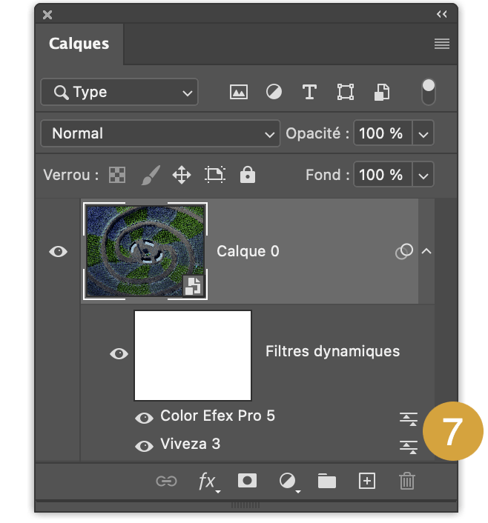The width and height of the screenshot is (488, 523).
Task: Toggle Viveza 3 filter visibility eye
Action: (144, 446)
